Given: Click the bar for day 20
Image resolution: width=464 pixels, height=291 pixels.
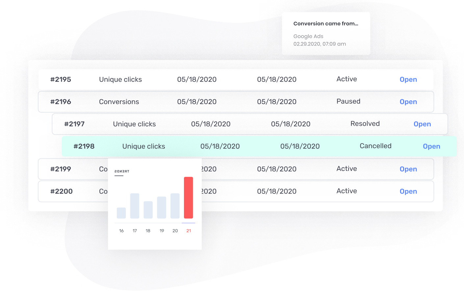Looking at the screenshot, I should point(175,206).
